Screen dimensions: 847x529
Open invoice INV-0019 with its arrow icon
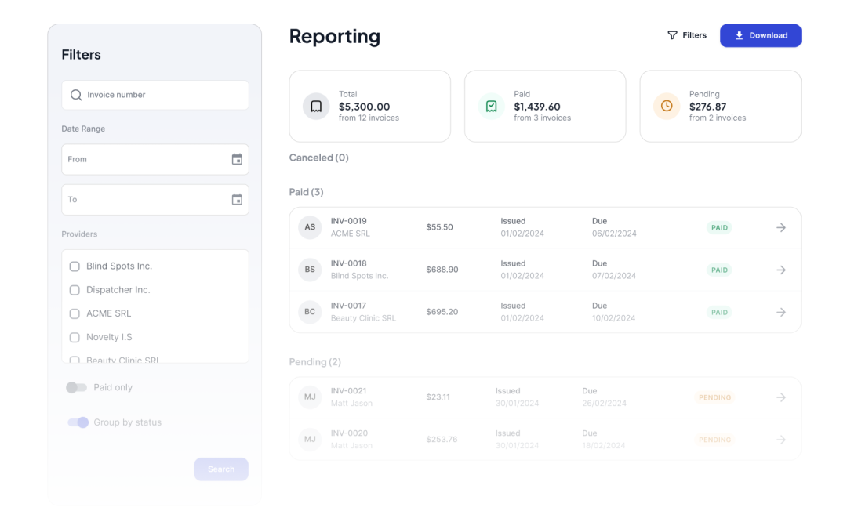(x=780, y=227)
